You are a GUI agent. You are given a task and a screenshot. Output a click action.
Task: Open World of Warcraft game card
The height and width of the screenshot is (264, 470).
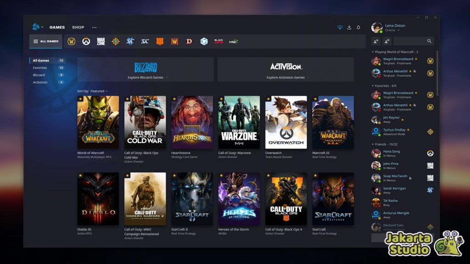pyautogui.click(x=98, y=122)
